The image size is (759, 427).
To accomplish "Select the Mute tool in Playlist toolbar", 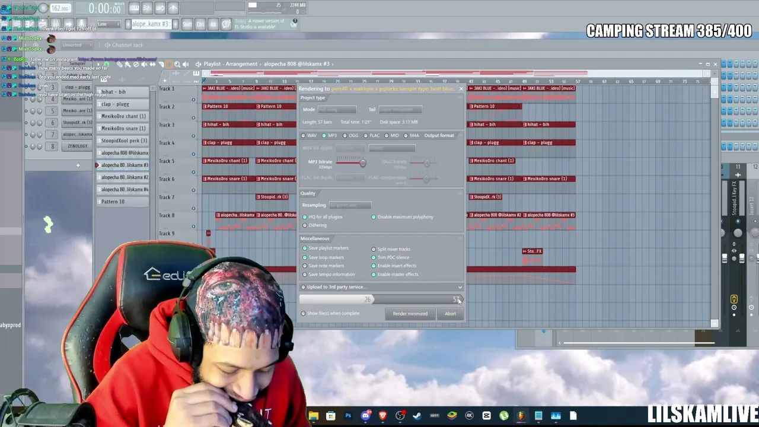I will (x=145, y=64).
